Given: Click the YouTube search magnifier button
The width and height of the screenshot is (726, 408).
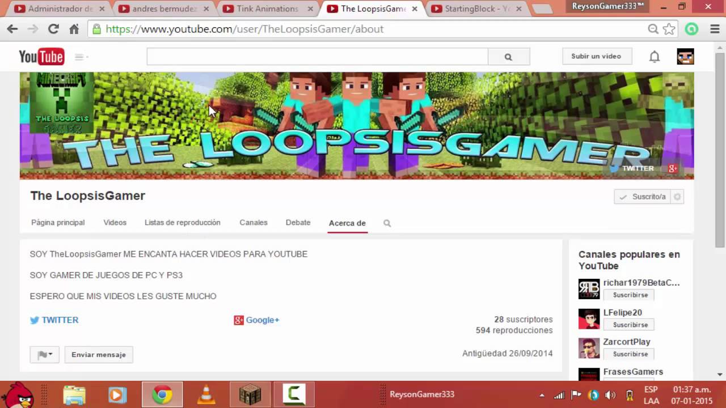Looking at the screenshot, I should click(508, 57).
